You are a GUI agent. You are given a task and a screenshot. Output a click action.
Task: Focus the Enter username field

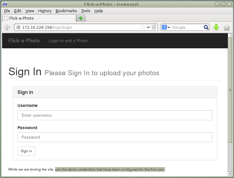point(115,115)
